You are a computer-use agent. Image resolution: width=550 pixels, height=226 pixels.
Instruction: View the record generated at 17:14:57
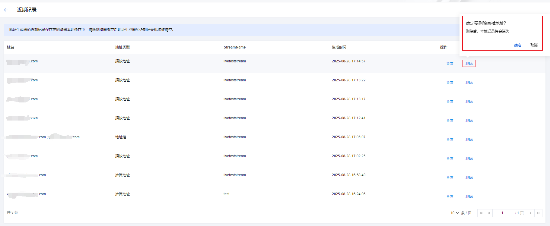(x=450, y=64)
